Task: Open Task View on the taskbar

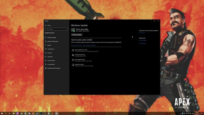Action: click(x=10, y=113)
